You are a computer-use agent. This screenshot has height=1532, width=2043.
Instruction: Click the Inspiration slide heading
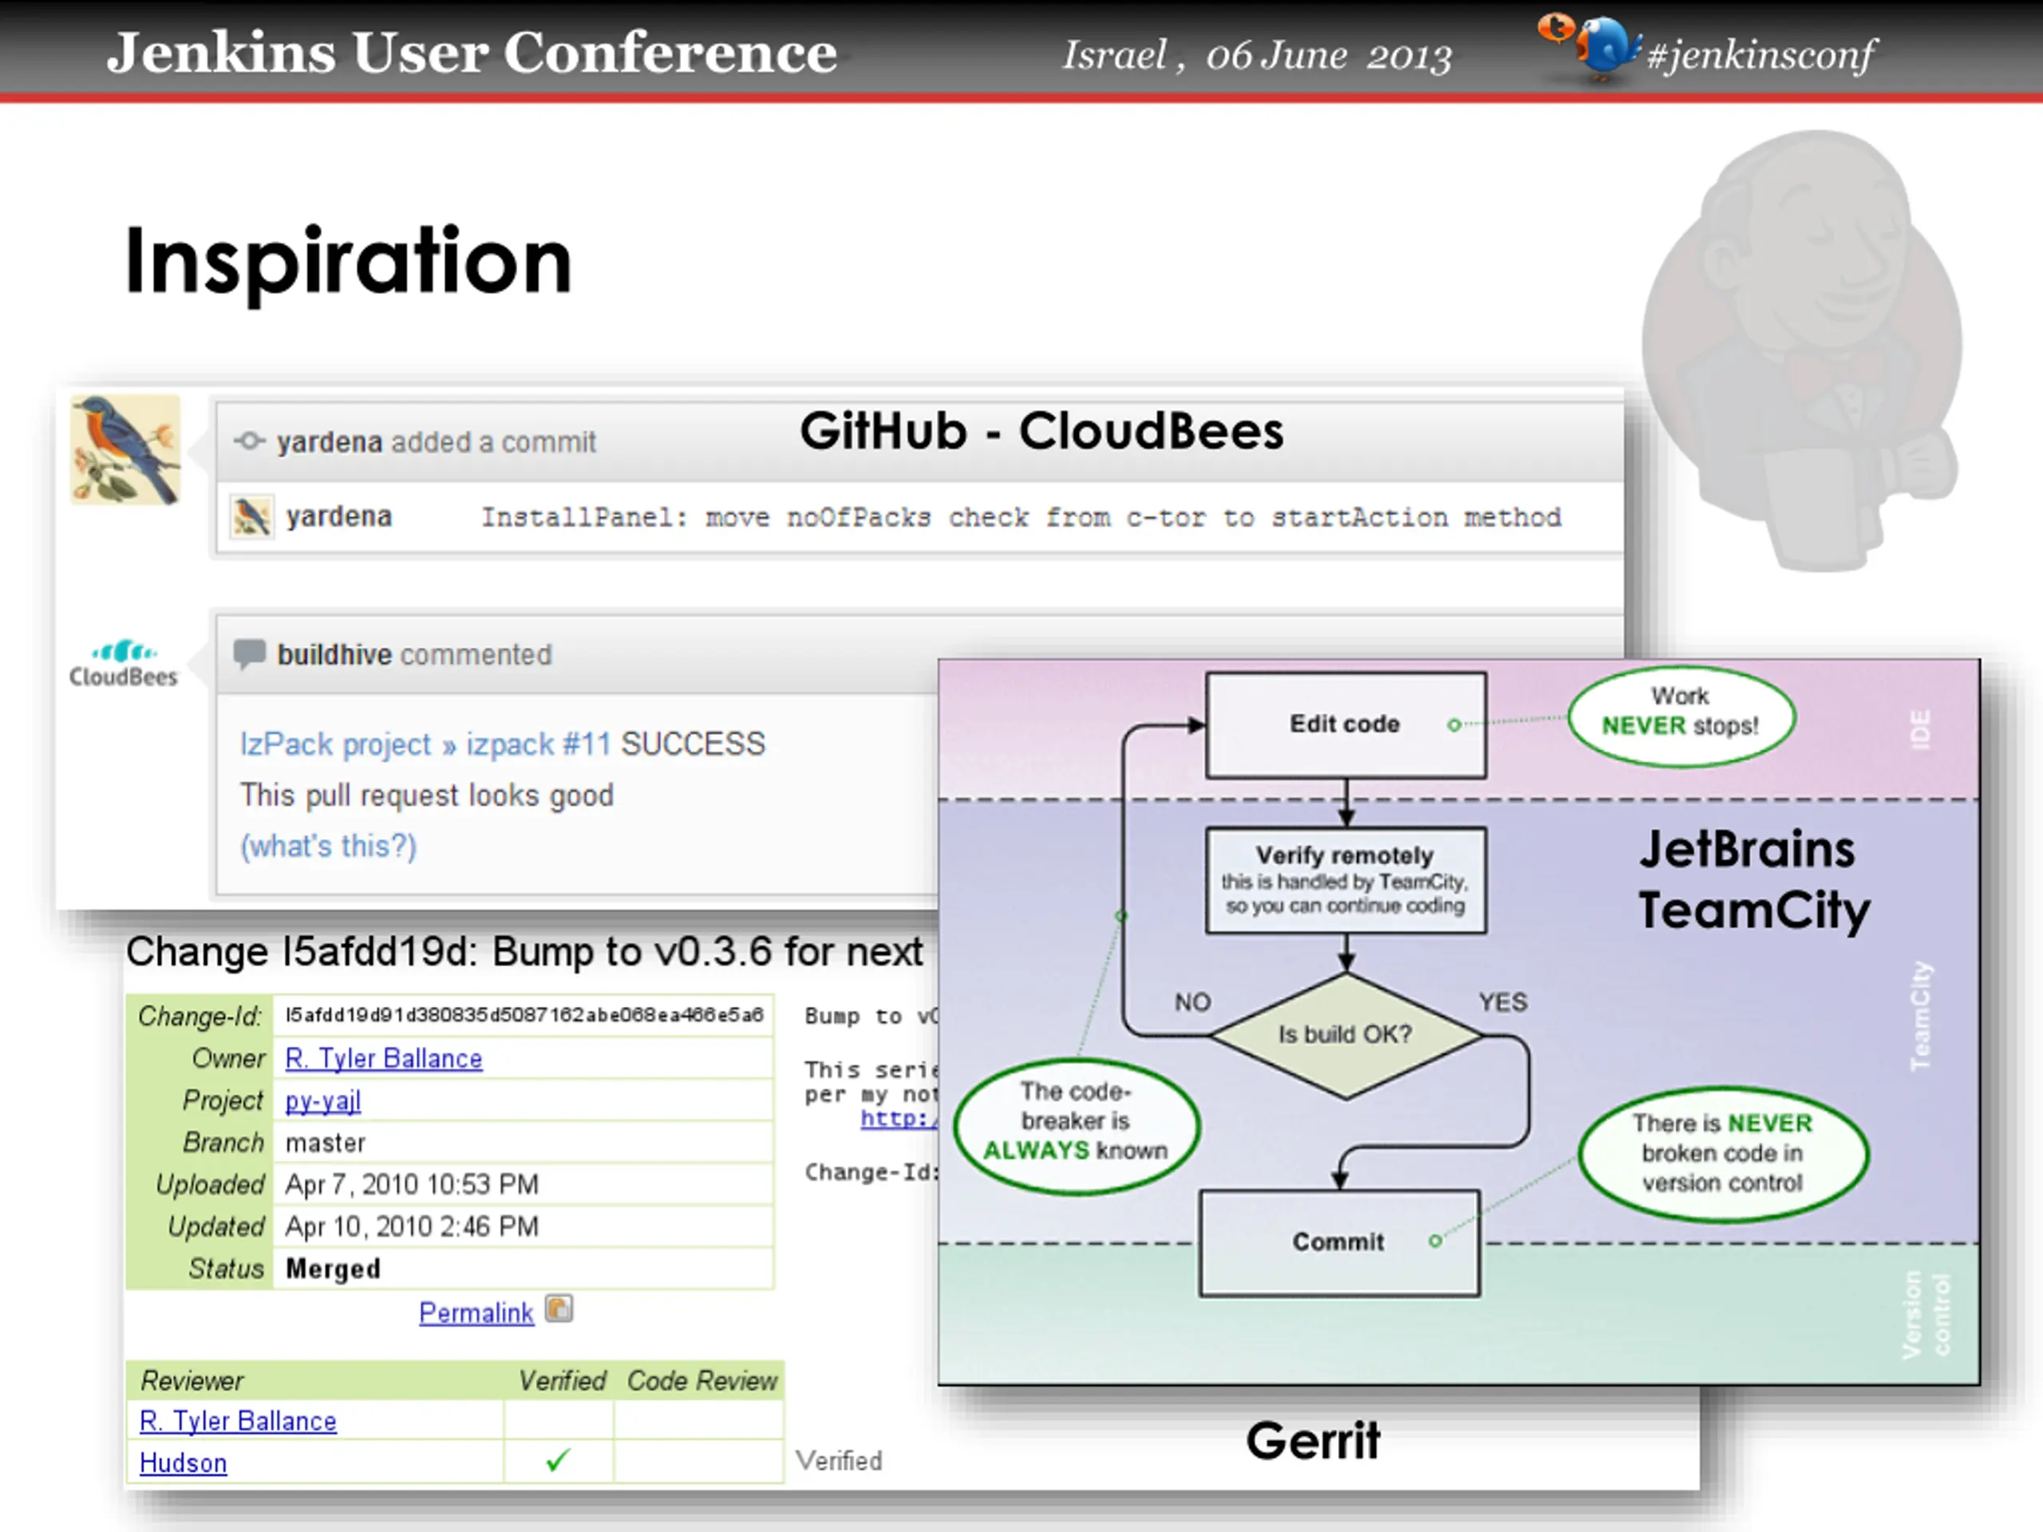pyautogui.click(x=348, y=263)
